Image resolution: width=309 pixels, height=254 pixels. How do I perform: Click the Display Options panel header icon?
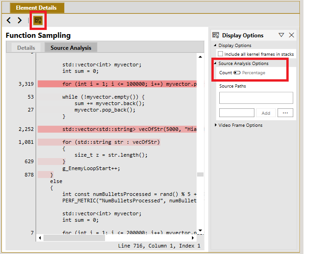(x=216, y=35)
